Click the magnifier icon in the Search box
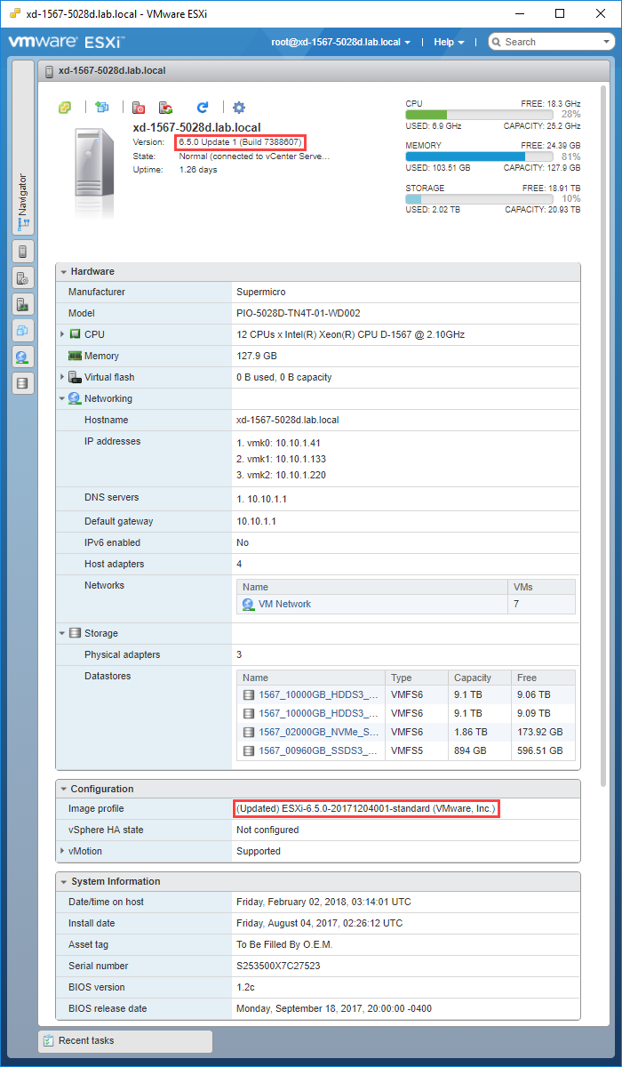This screenshot has height=1067, width=622. (x=498, y=42)
